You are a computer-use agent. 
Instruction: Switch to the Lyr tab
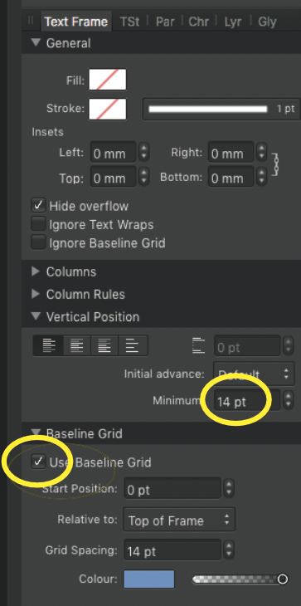click(233, 22)
